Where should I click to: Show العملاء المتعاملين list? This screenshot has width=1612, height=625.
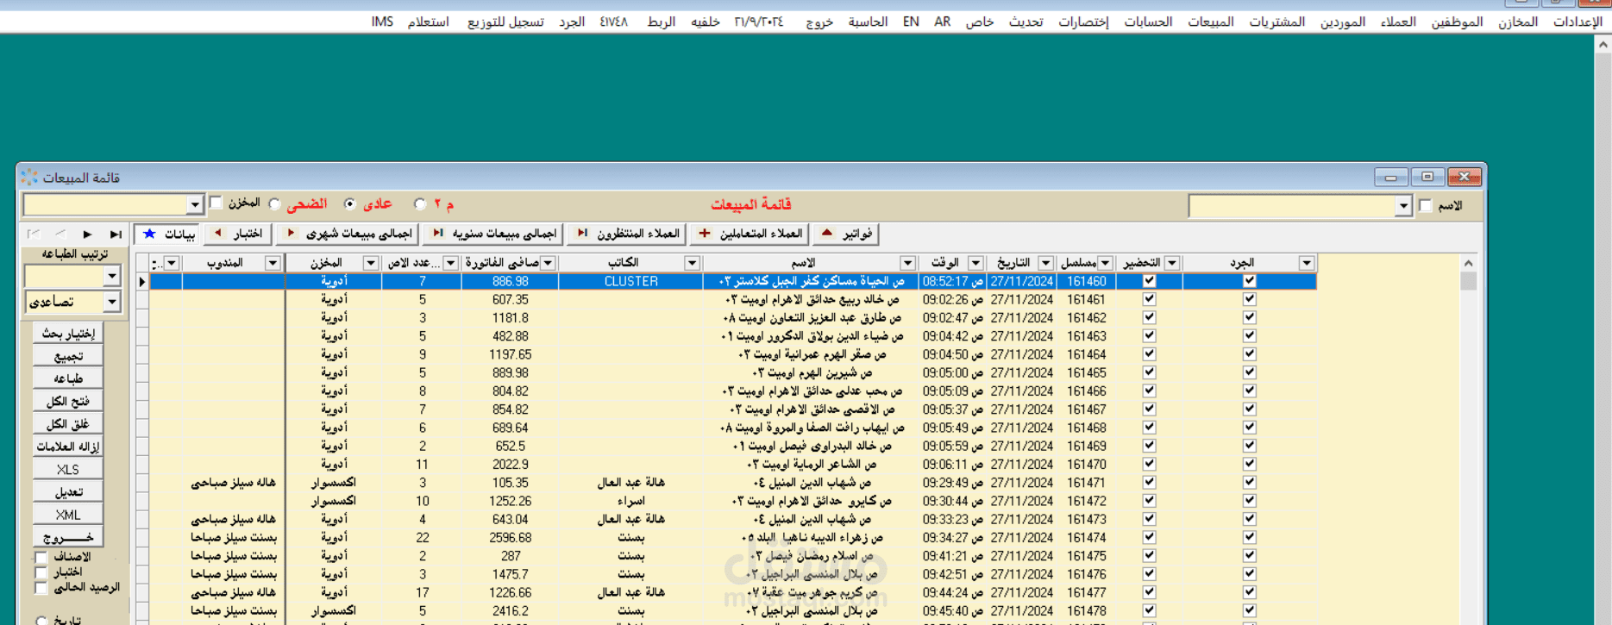(750, 234)
